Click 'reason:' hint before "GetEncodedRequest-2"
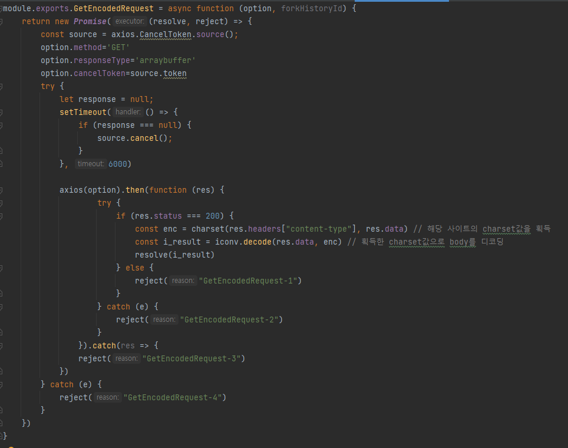This screenshot has width=568, height=448. (164, 319)
